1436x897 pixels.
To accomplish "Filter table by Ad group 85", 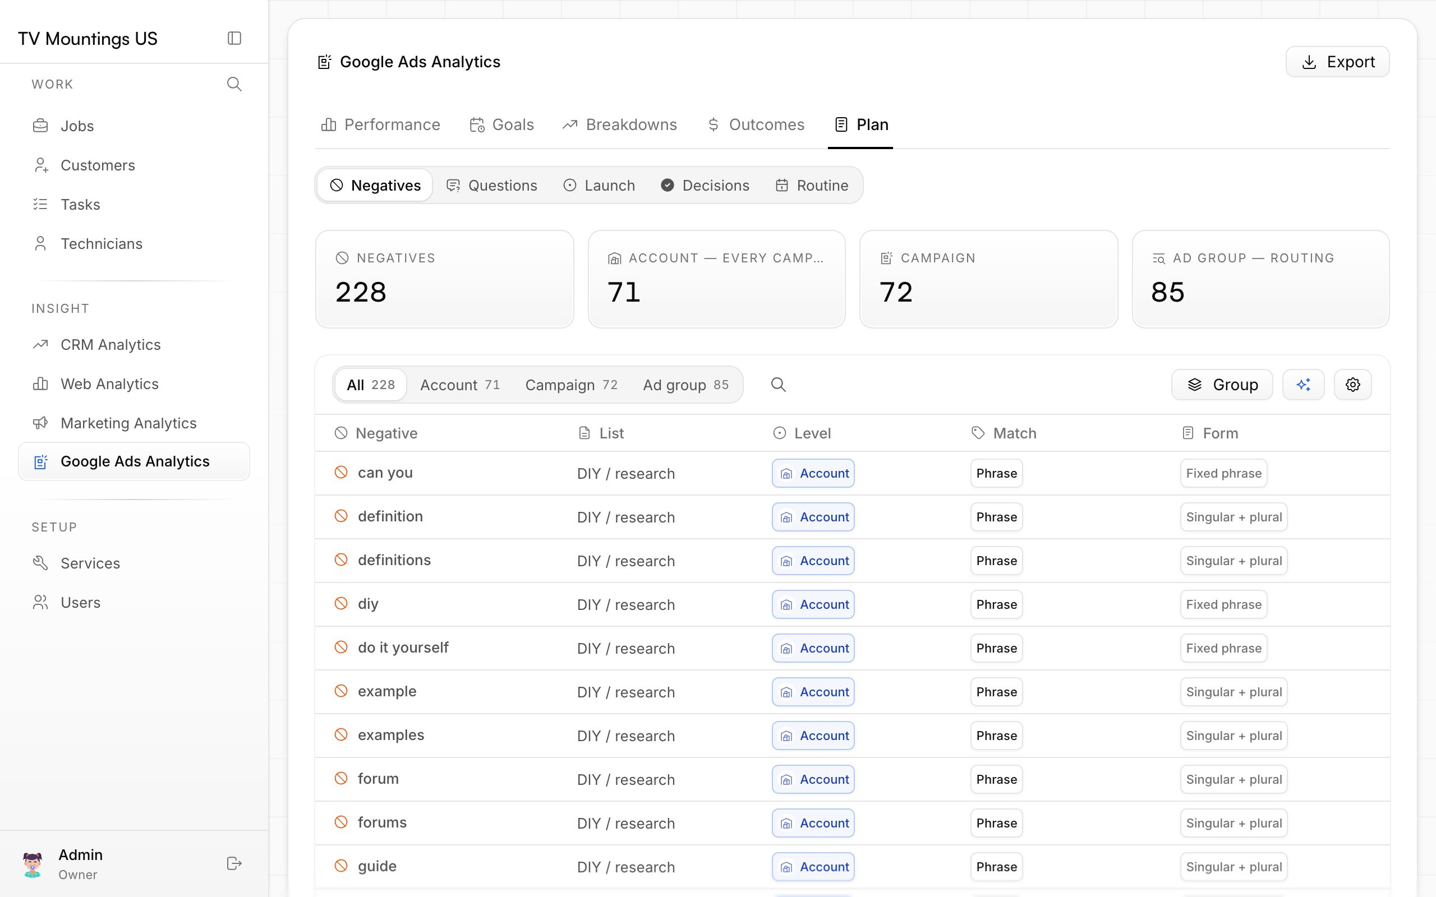I will pos(686,385).
